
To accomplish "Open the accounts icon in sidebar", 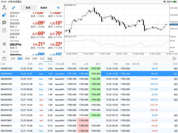I will [4, 7].
